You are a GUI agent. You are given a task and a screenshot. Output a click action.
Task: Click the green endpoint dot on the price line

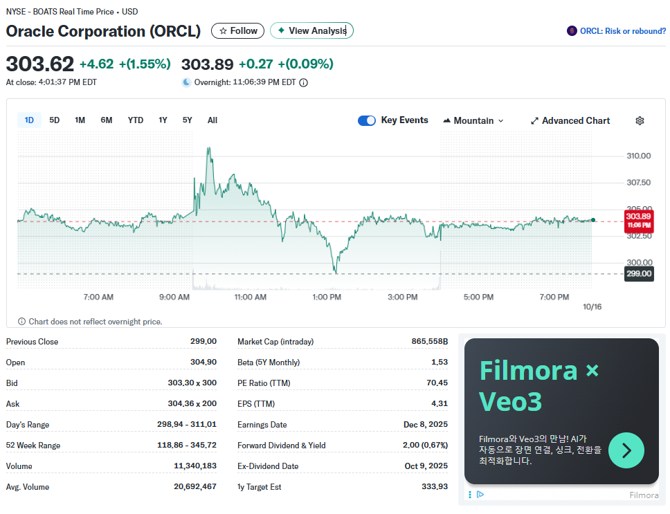[593, 220]
